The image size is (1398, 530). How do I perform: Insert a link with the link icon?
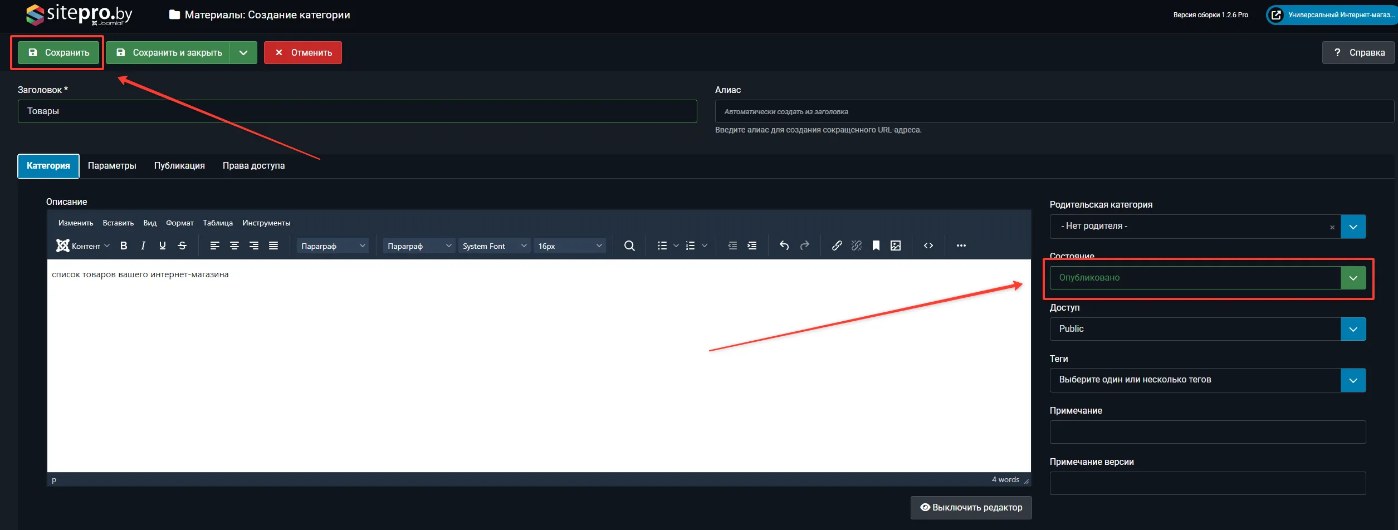(x=837, y=246)
